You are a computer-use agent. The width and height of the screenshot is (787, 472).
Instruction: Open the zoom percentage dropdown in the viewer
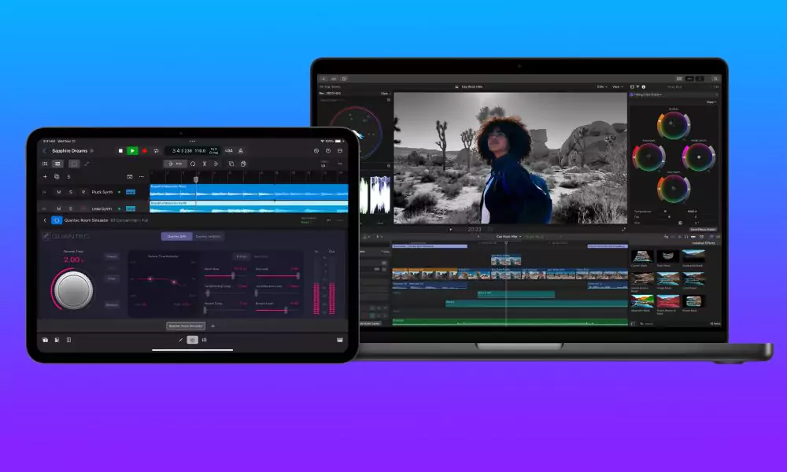[600, 85]
